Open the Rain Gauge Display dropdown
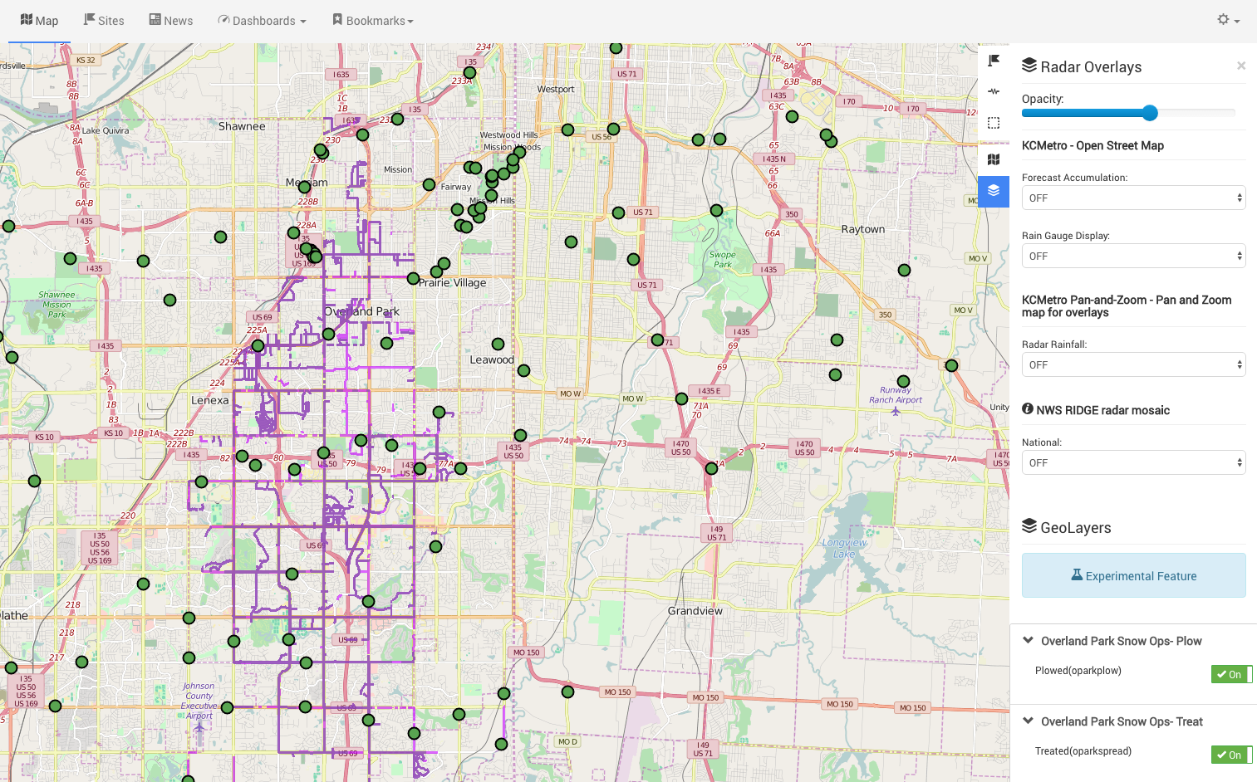 [1133, 256]
